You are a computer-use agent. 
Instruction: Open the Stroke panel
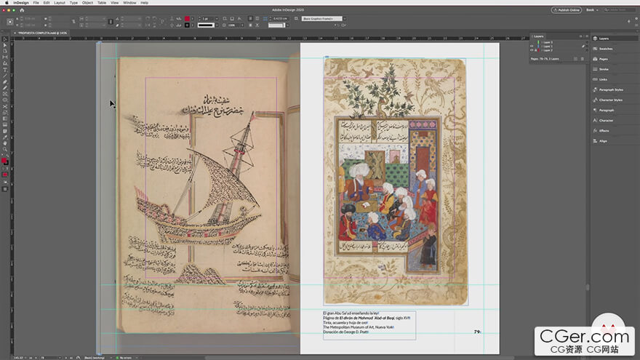(x=615, y=69)
